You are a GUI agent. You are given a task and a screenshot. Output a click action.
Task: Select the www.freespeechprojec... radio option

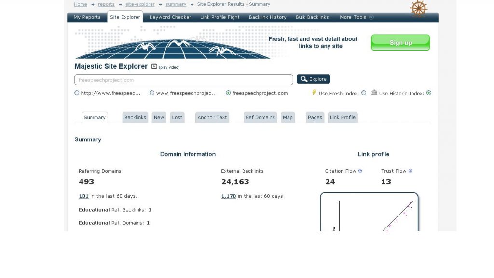152,93
